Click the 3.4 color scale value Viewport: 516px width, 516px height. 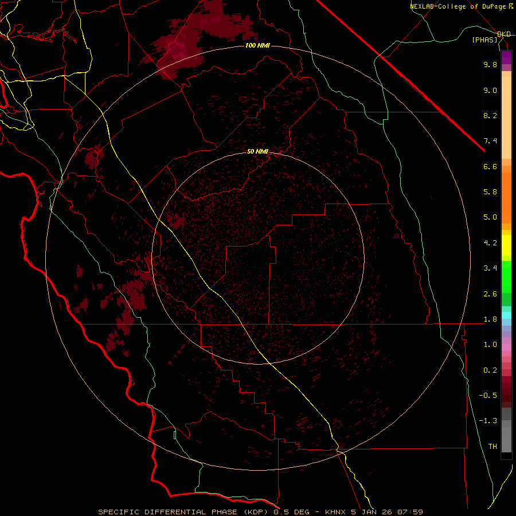point(490,268)
